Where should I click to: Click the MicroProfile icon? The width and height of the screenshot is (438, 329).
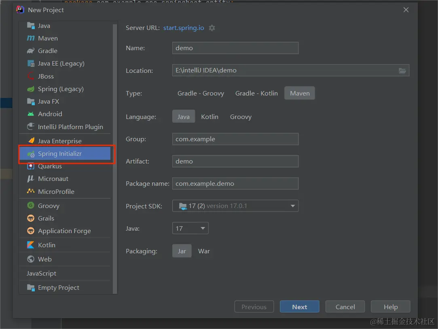31,191
